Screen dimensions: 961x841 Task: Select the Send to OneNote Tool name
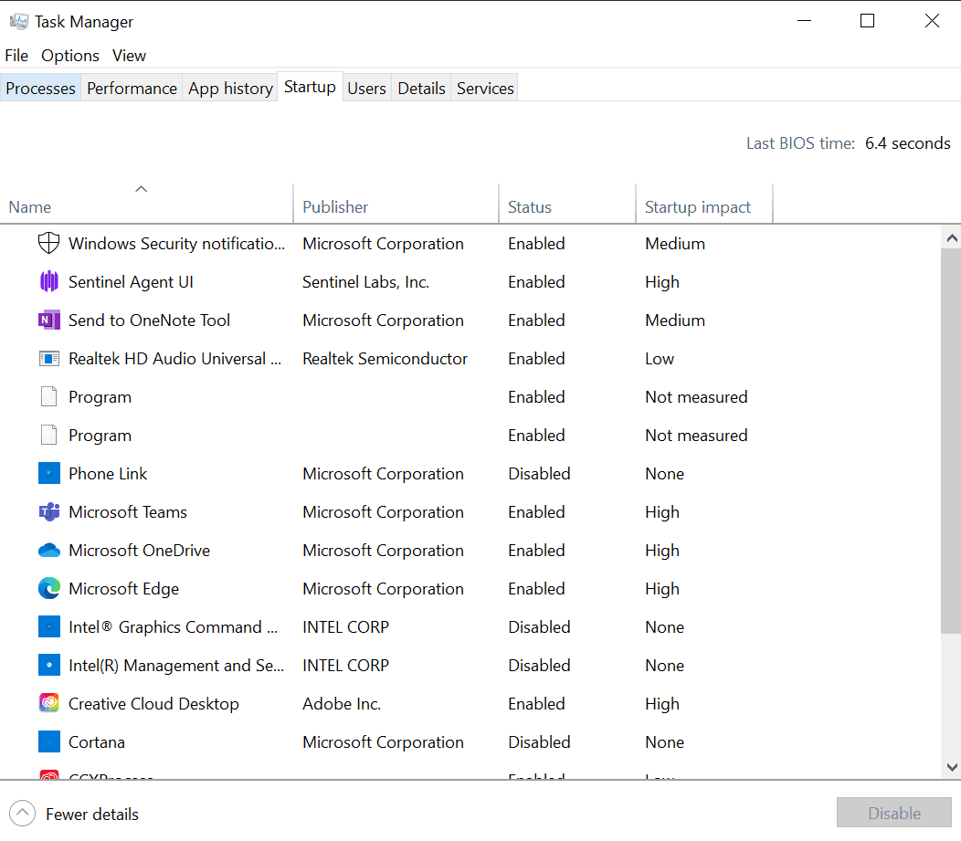click(149, 320)
